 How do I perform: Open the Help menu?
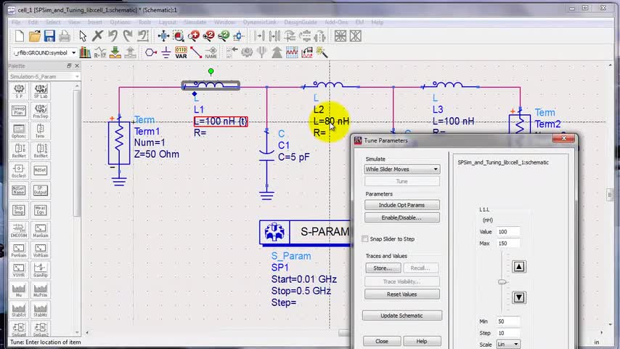click(378, 23)
